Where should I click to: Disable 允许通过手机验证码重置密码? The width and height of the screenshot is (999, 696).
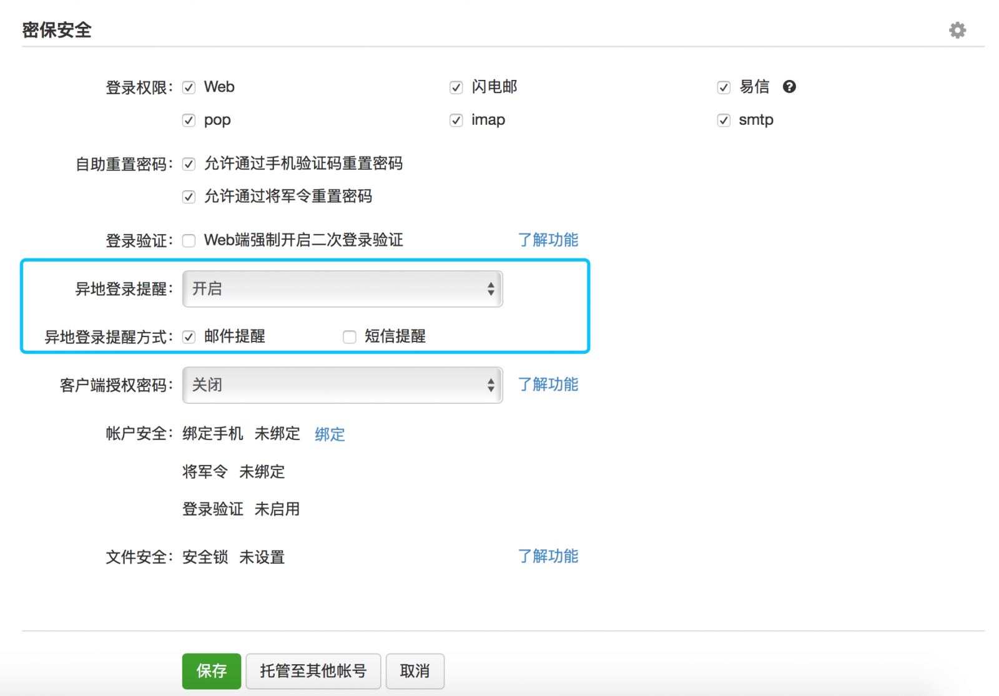pyautogui.click(x=189, y=164)
